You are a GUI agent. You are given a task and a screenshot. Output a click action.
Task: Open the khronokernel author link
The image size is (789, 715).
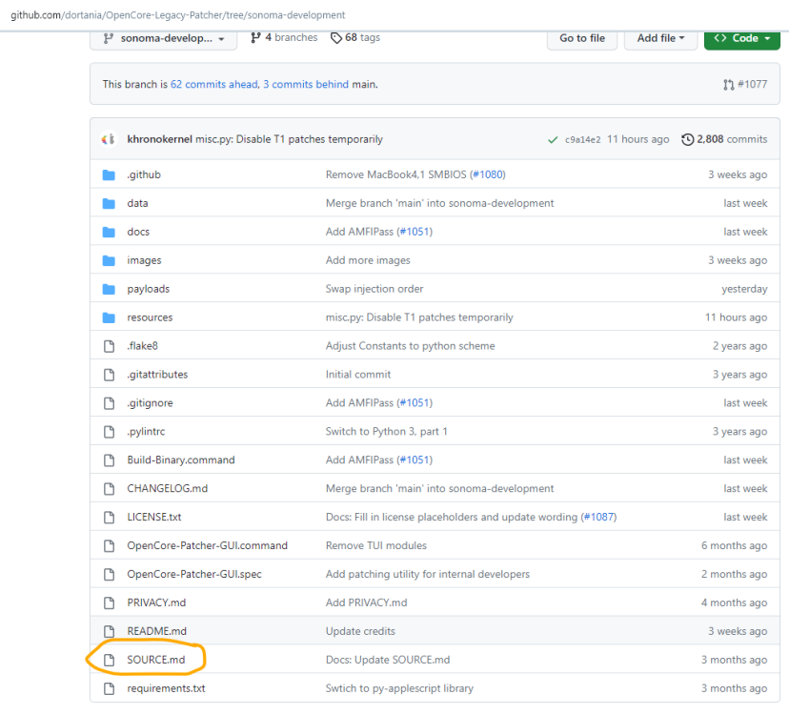159,139
